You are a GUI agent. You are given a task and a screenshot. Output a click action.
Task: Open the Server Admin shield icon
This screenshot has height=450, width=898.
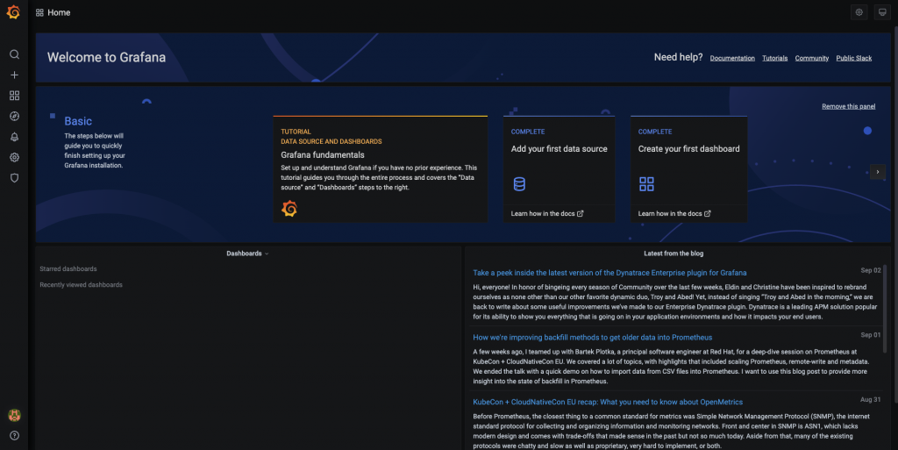[14, 178]
